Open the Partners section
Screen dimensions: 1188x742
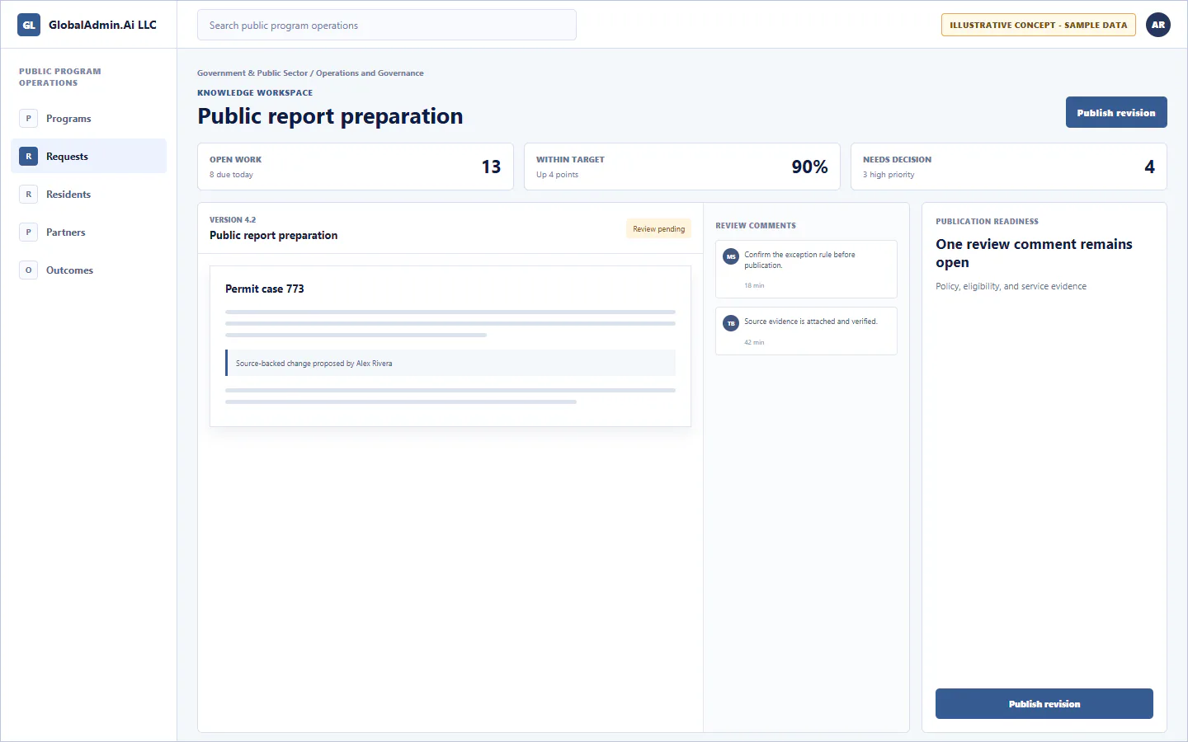coord(89,232)
